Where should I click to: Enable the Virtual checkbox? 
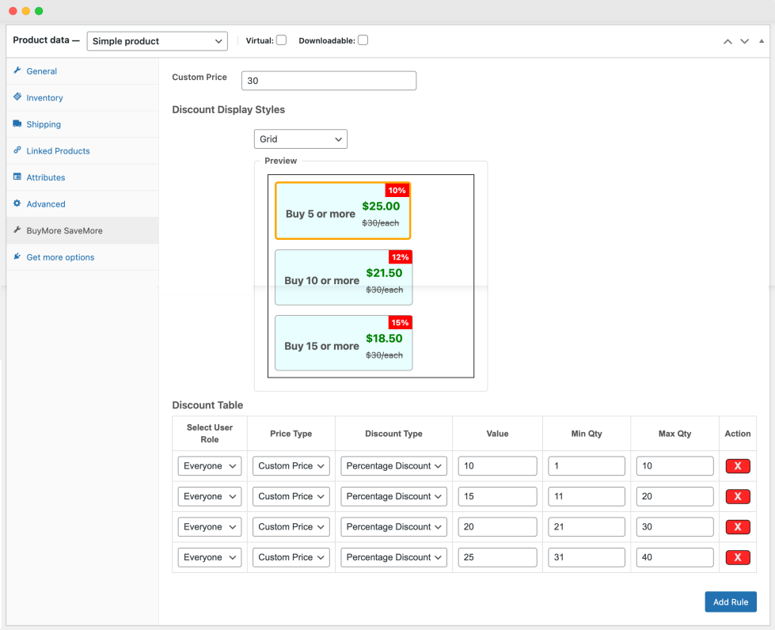pos(281,40)
